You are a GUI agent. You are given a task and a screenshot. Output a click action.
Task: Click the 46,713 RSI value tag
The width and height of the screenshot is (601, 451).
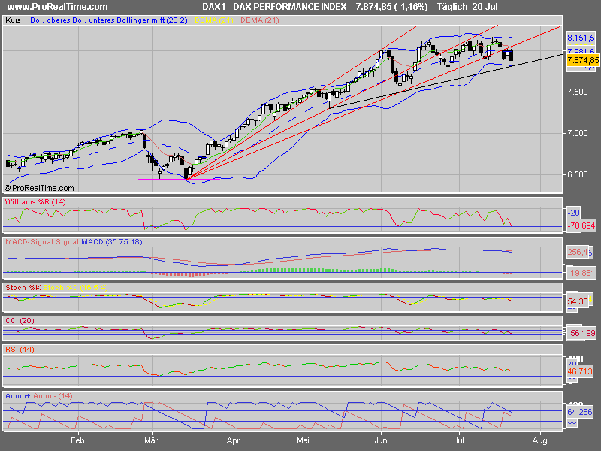580,371
